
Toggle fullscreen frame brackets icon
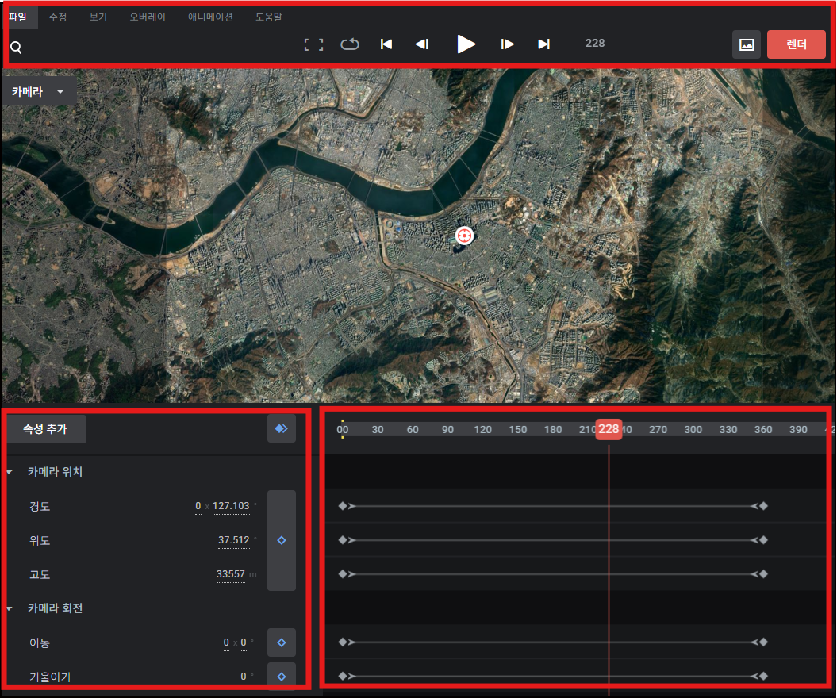tap(313, 44)
